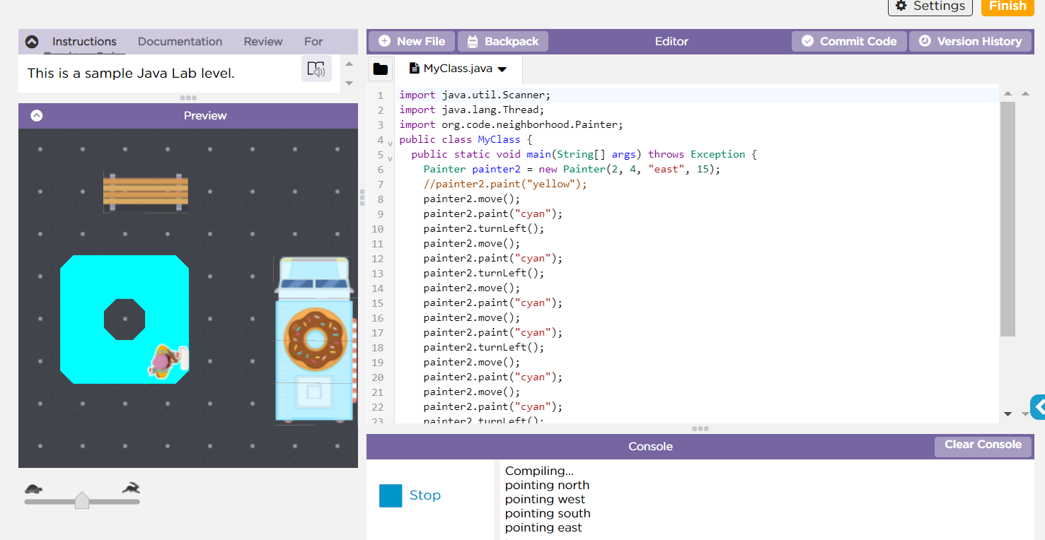
Task: Click the editor vertical scrollbar thumb
Action: click(x=1008, y=218)
